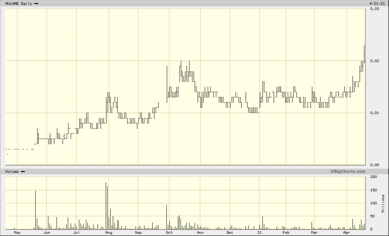
Task: Click the late-May volume spike bar
Action: pyautogui.click(x=35, y=210)
